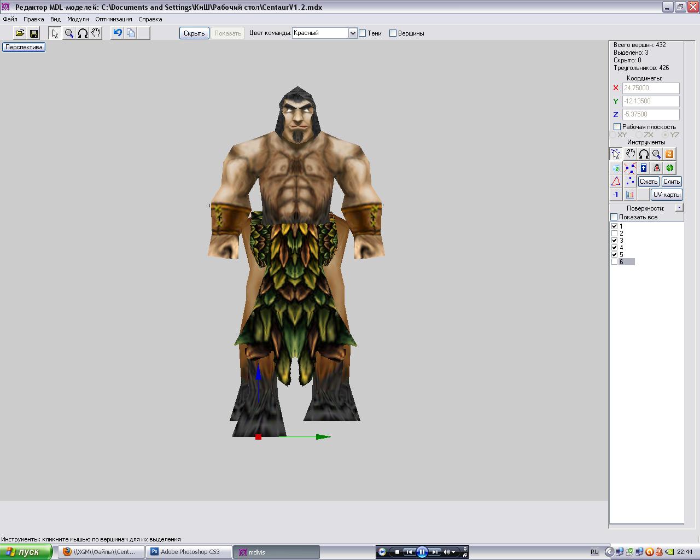Toggle the Тени checkbox
The width and height of the screenshot is (700, 560).
(x=362, y=33)
